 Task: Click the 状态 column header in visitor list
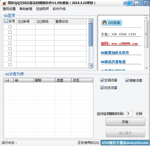click(82, 80)
